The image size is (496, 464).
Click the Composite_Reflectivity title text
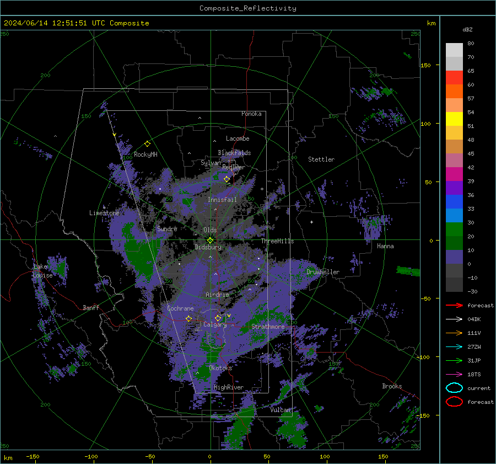(x=247, y=8)
